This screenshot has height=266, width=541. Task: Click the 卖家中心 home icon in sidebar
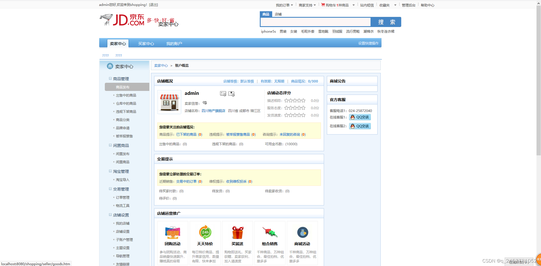pyautogui.click(x=110, y=66)
